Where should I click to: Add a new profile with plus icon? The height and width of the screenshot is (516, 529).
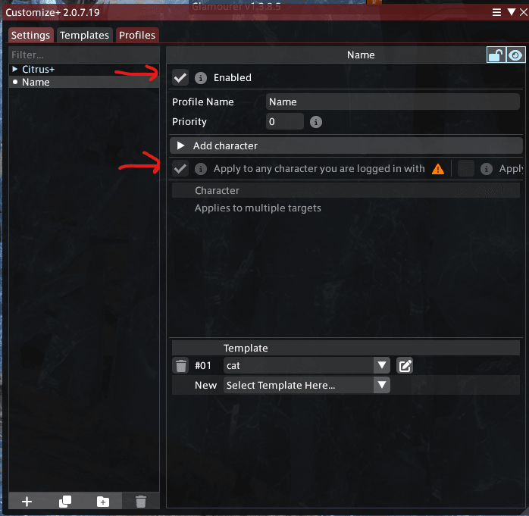click(x=27, y=502)
